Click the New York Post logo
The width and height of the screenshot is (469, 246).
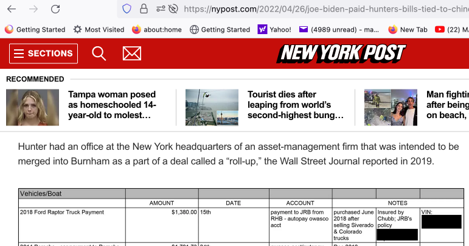tap(341, 54)
